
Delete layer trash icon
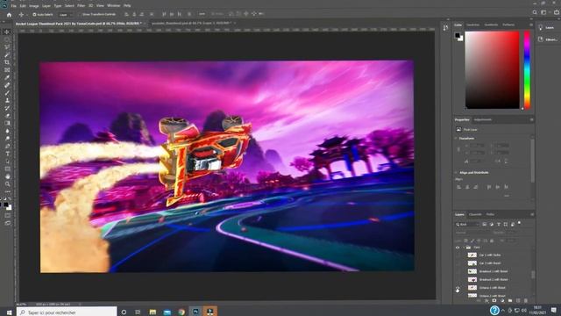(x=526, y=300)
